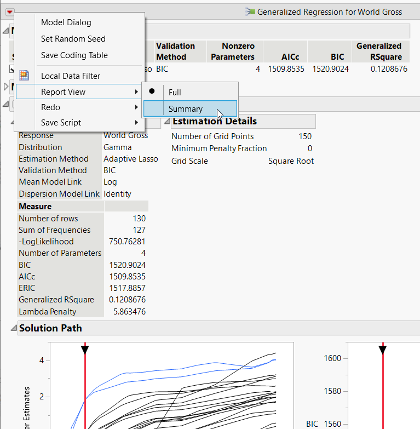Click the red triangle report menu button

click(10, 12)
